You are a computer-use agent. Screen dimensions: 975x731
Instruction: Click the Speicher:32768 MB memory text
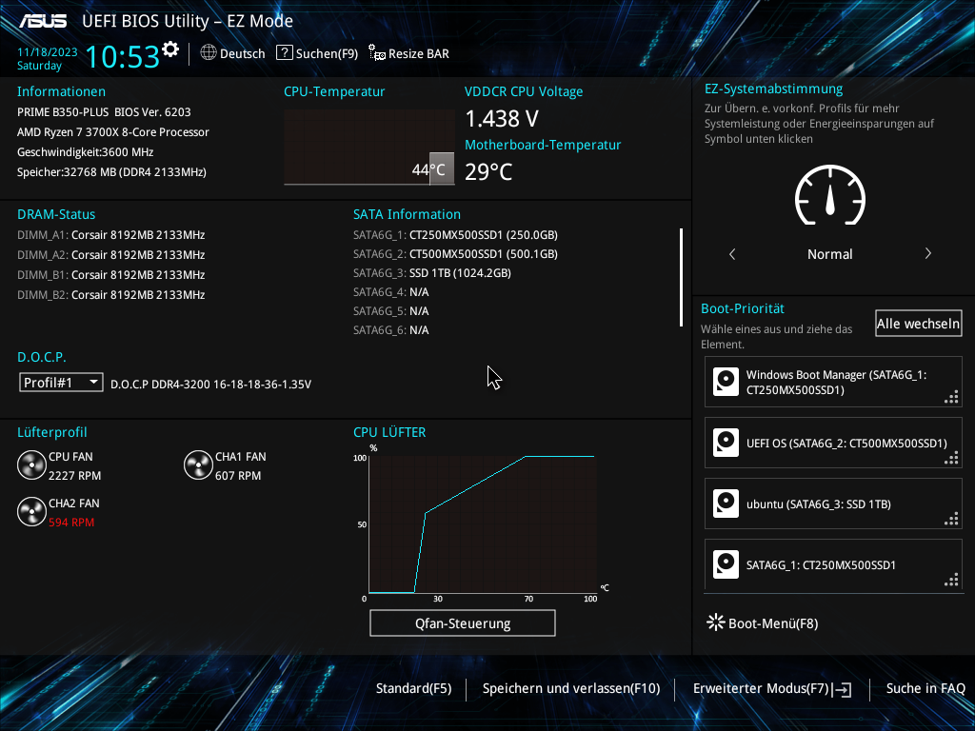tap(112, 171)
